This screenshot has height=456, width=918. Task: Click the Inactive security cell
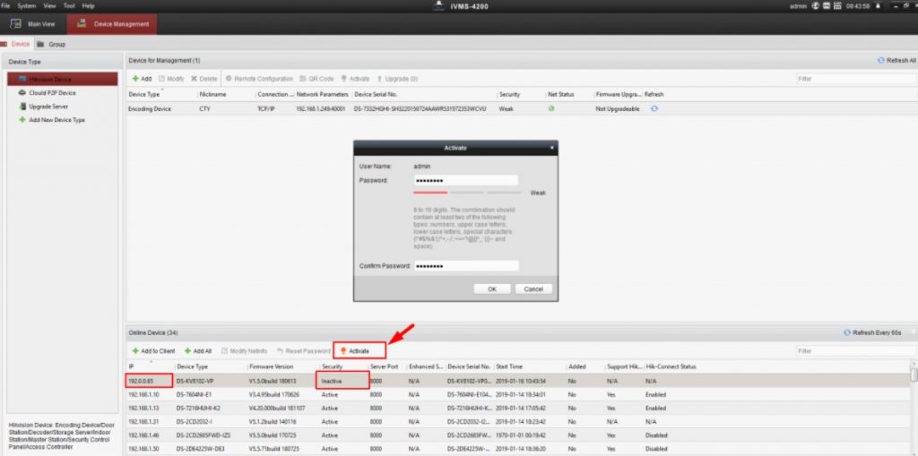(x=332, y=381)
